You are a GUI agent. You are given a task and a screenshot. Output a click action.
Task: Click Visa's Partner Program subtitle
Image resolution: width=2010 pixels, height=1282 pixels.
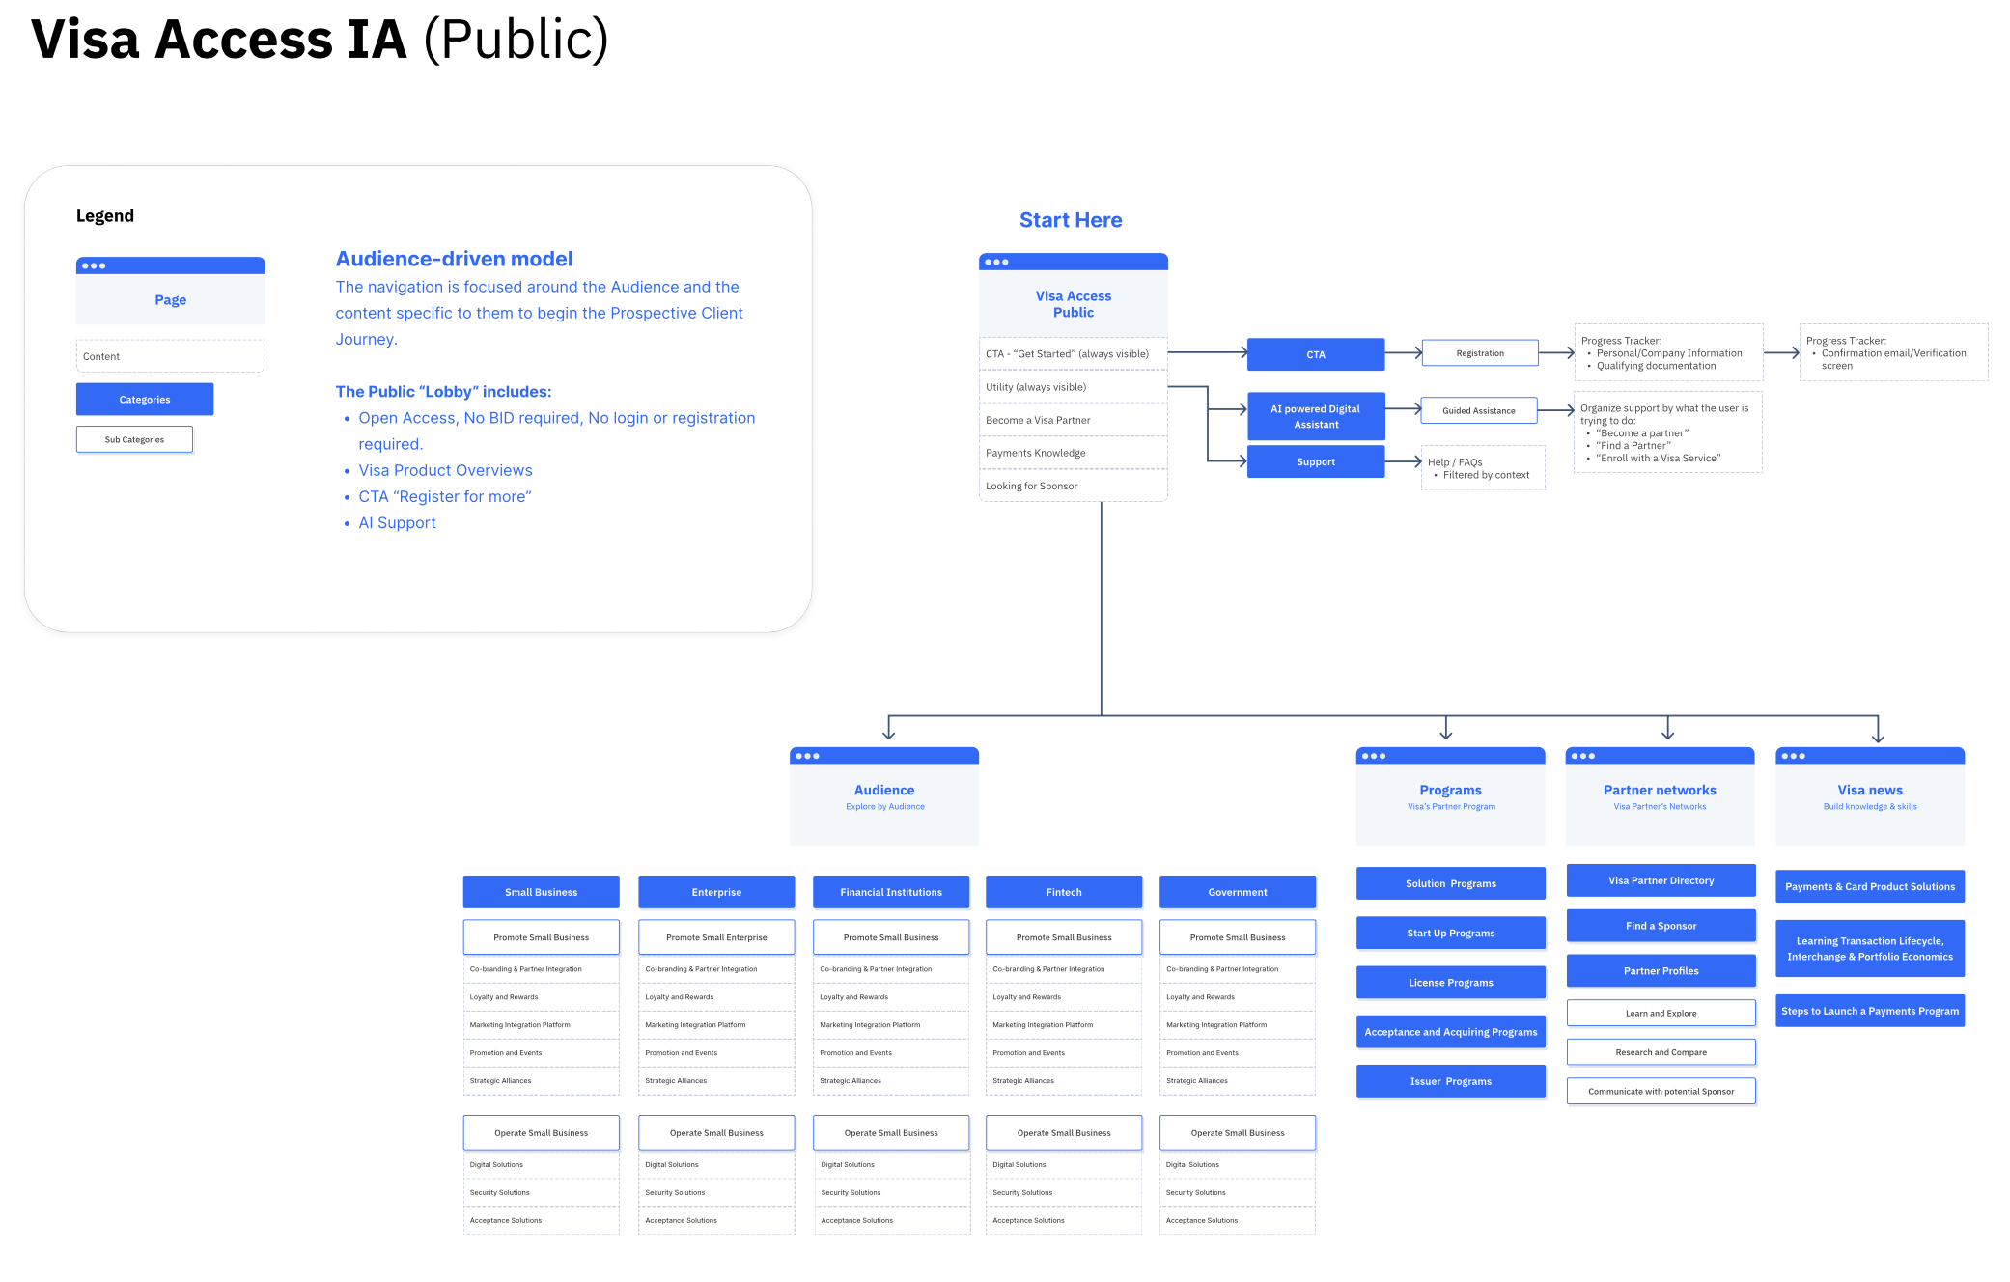click(x=1451, y=807)
